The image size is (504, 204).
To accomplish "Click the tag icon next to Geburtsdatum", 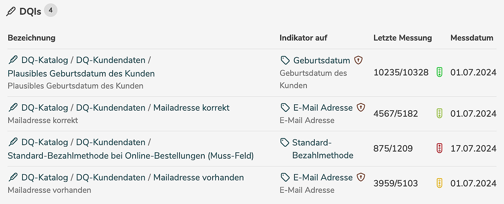I will pyautogui.click(x=285, y=60).
